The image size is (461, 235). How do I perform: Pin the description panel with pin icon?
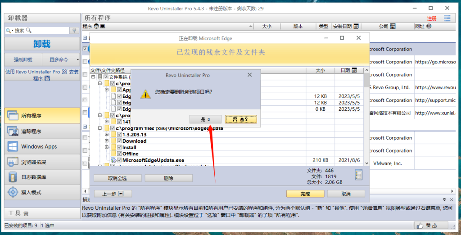click(444, 199)
